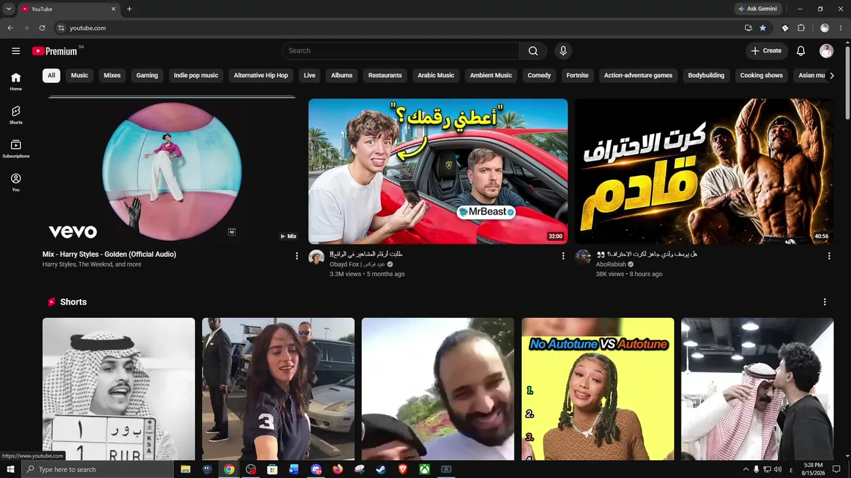Close the YouTube browser tab
Screen dimensions: 851x478
[113, 9]
